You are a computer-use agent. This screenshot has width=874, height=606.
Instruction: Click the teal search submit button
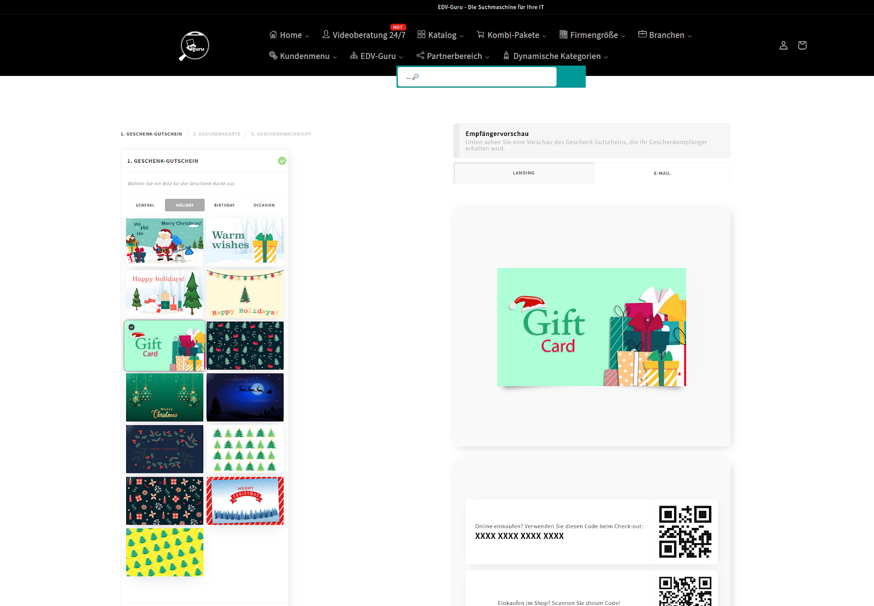[x=571, y=77]
